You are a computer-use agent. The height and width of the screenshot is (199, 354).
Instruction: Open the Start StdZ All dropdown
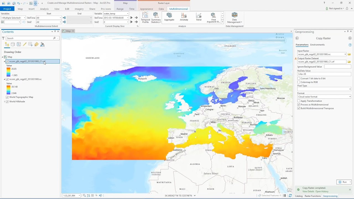tap(49, 22)
